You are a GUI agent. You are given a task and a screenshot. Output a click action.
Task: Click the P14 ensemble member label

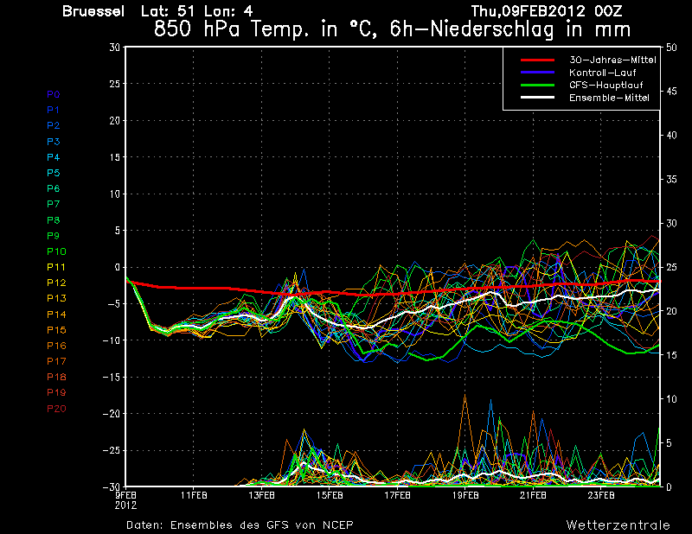point(56,315)
